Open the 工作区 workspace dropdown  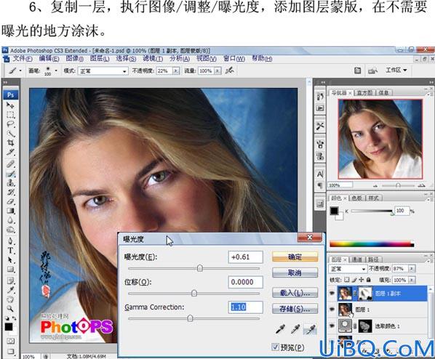396,70
